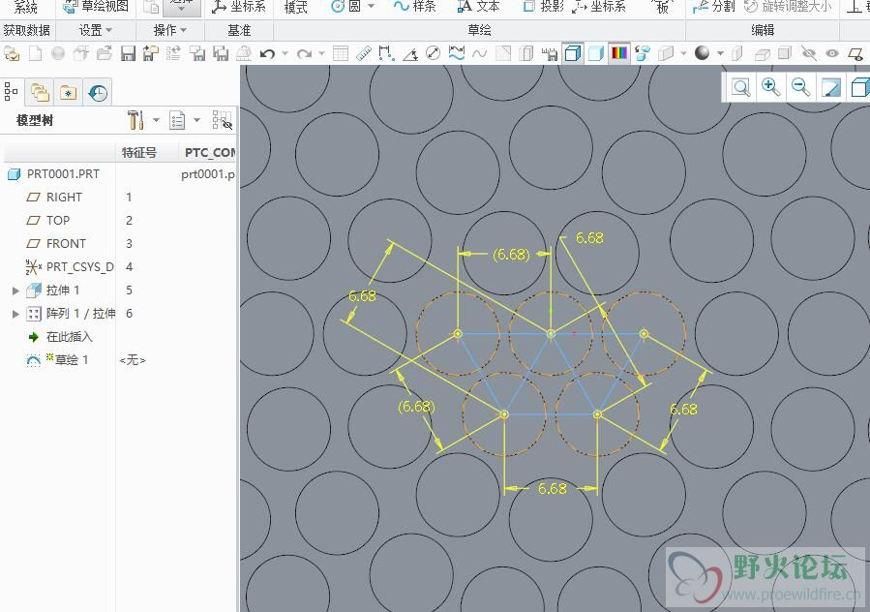Click the PTC_COM column header
The width and height of the screenshot is (870, 612).
pyautogui.click(x=210, y=152)
